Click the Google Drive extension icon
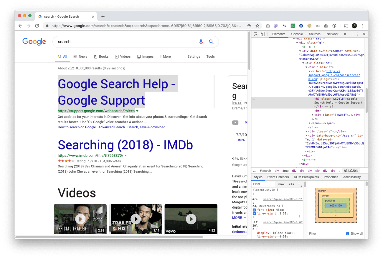This screenshot has height=258, width=383. pyautogui.click(x=326, y=26)
